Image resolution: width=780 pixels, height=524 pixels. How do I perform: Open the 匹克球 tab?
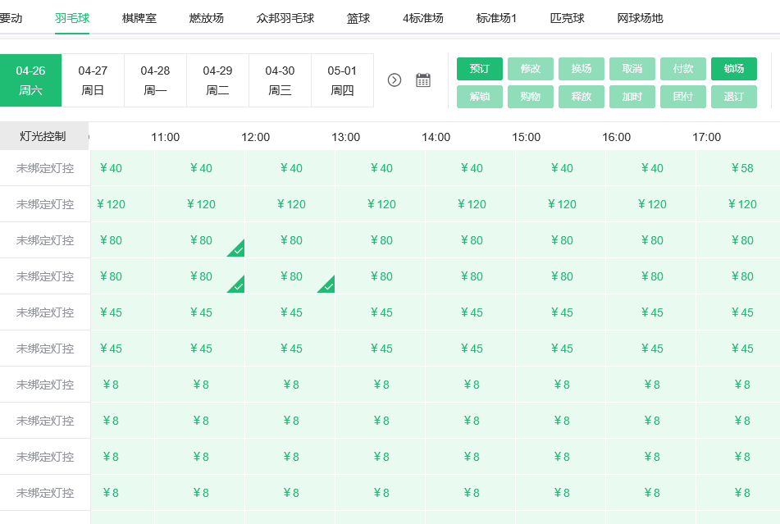[x=567, y=18]
